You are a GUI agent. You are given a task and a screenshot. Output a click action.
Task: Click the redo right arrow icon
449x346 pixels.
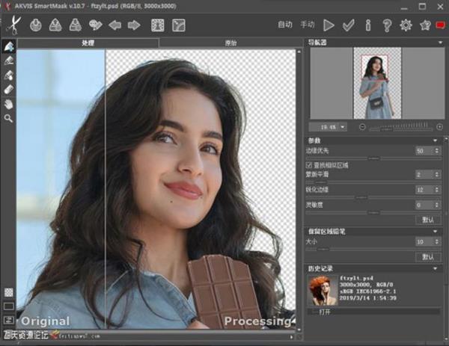click(134, 25)
